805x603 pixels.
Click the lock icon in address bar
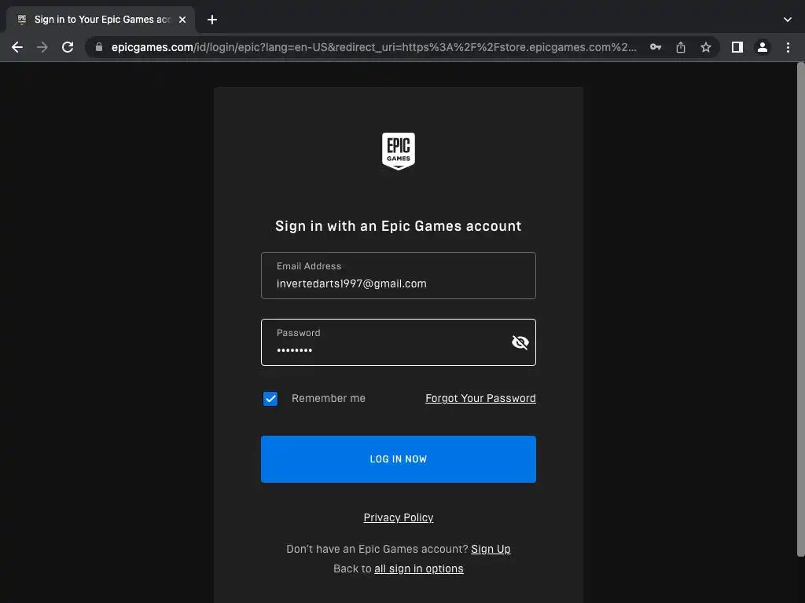coord(99,47)
